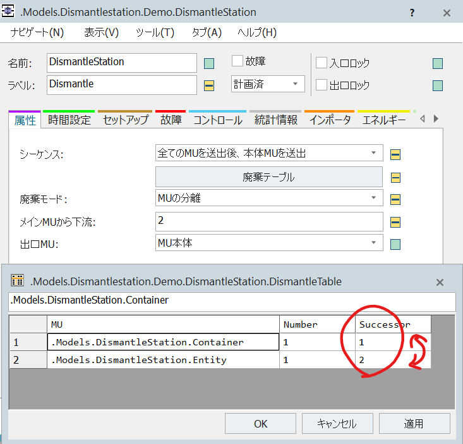Click the 名前 input field

(x=122, y=63)
